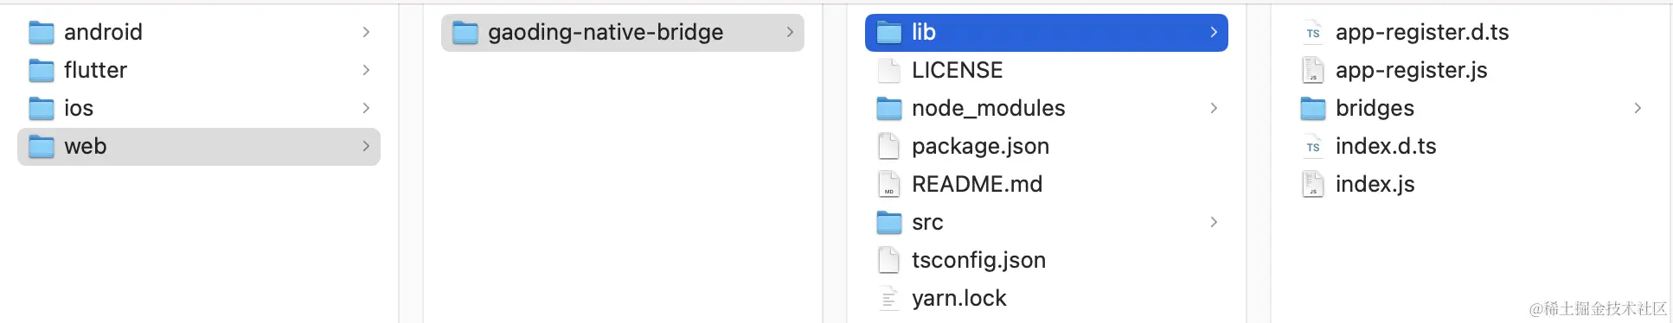
Task: Select the TypeScript icon for app-register.d.ts
Action: [x=1313, y=33]
